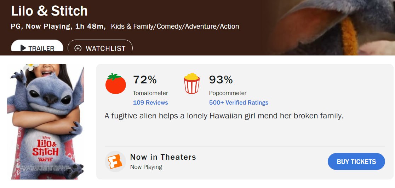Click the Stitch hero image in the header

(x=333, y=28)
